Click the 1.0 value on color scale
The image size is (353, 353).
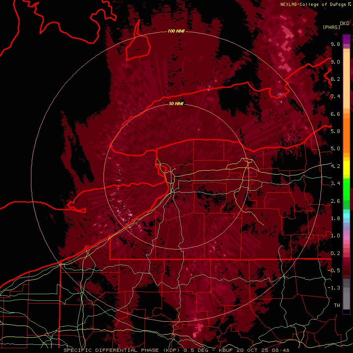click(335, 236)
